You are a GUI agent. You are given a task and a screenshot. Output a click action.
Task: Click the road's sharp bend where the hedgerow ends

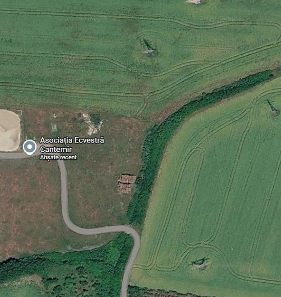coord(135,233)
